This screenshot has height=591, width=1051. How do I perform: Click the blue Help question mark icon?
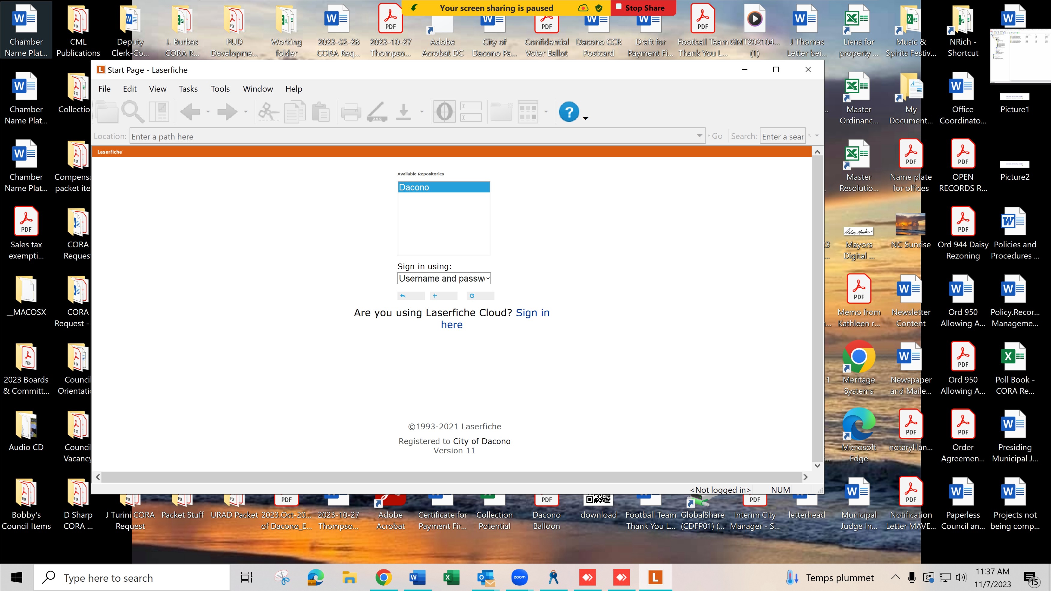[569, 112]
